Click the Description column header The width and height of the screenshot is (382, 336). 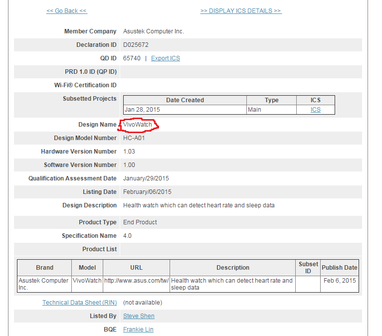[233, 268]
